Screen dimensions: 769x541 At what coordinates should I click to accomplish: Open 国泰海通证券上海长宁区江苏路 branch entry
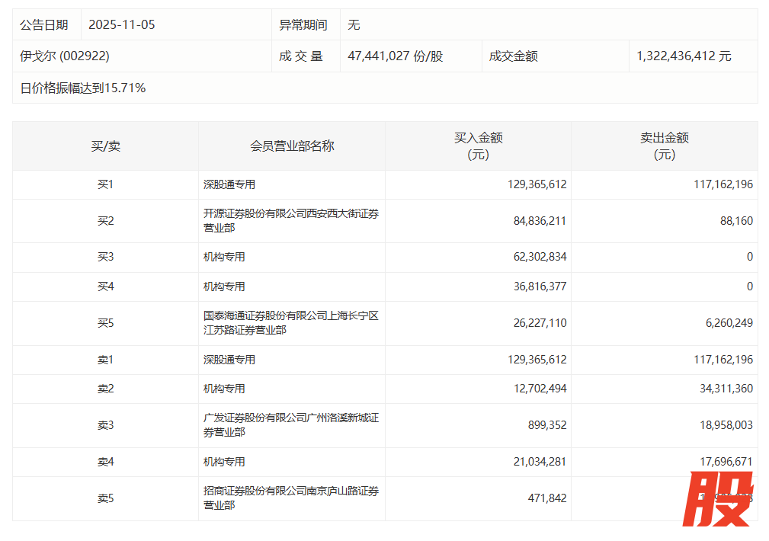pyautogui.click(x=290, y=323)
